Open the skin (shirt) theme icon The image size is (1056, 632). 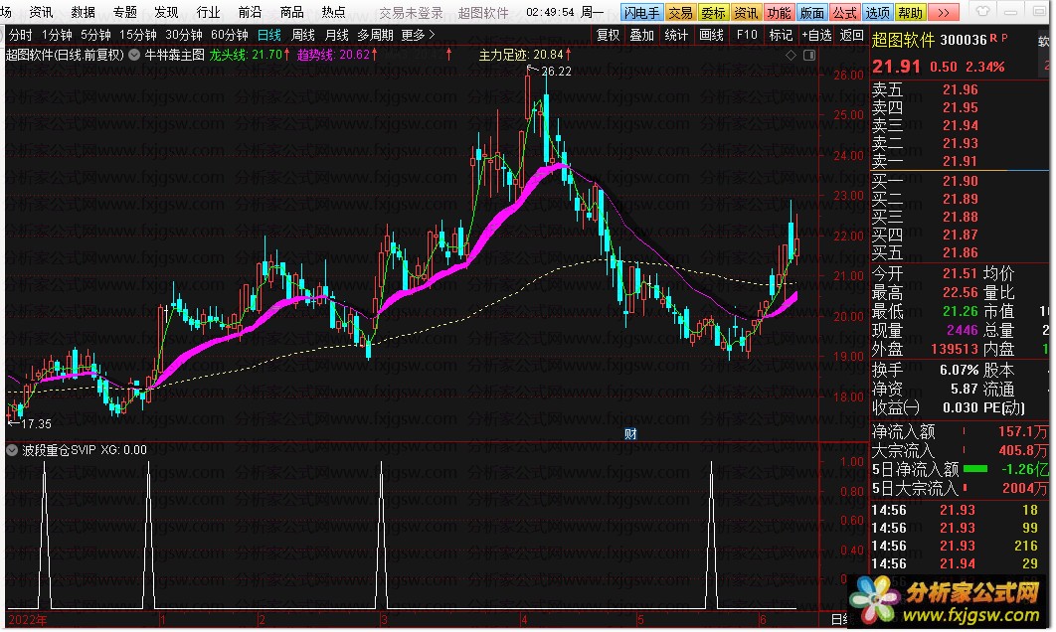pyautogui.click(x=982, y=12)
